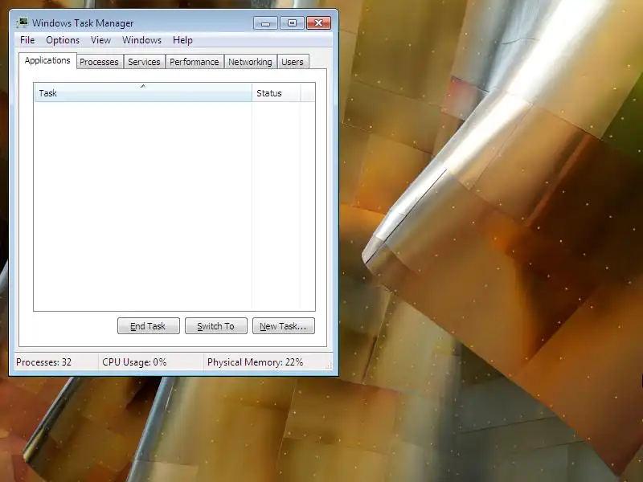This screenshot has height=482, width=643.
Task: Click the Task Manager title bar icon
Action: (23, 22)
